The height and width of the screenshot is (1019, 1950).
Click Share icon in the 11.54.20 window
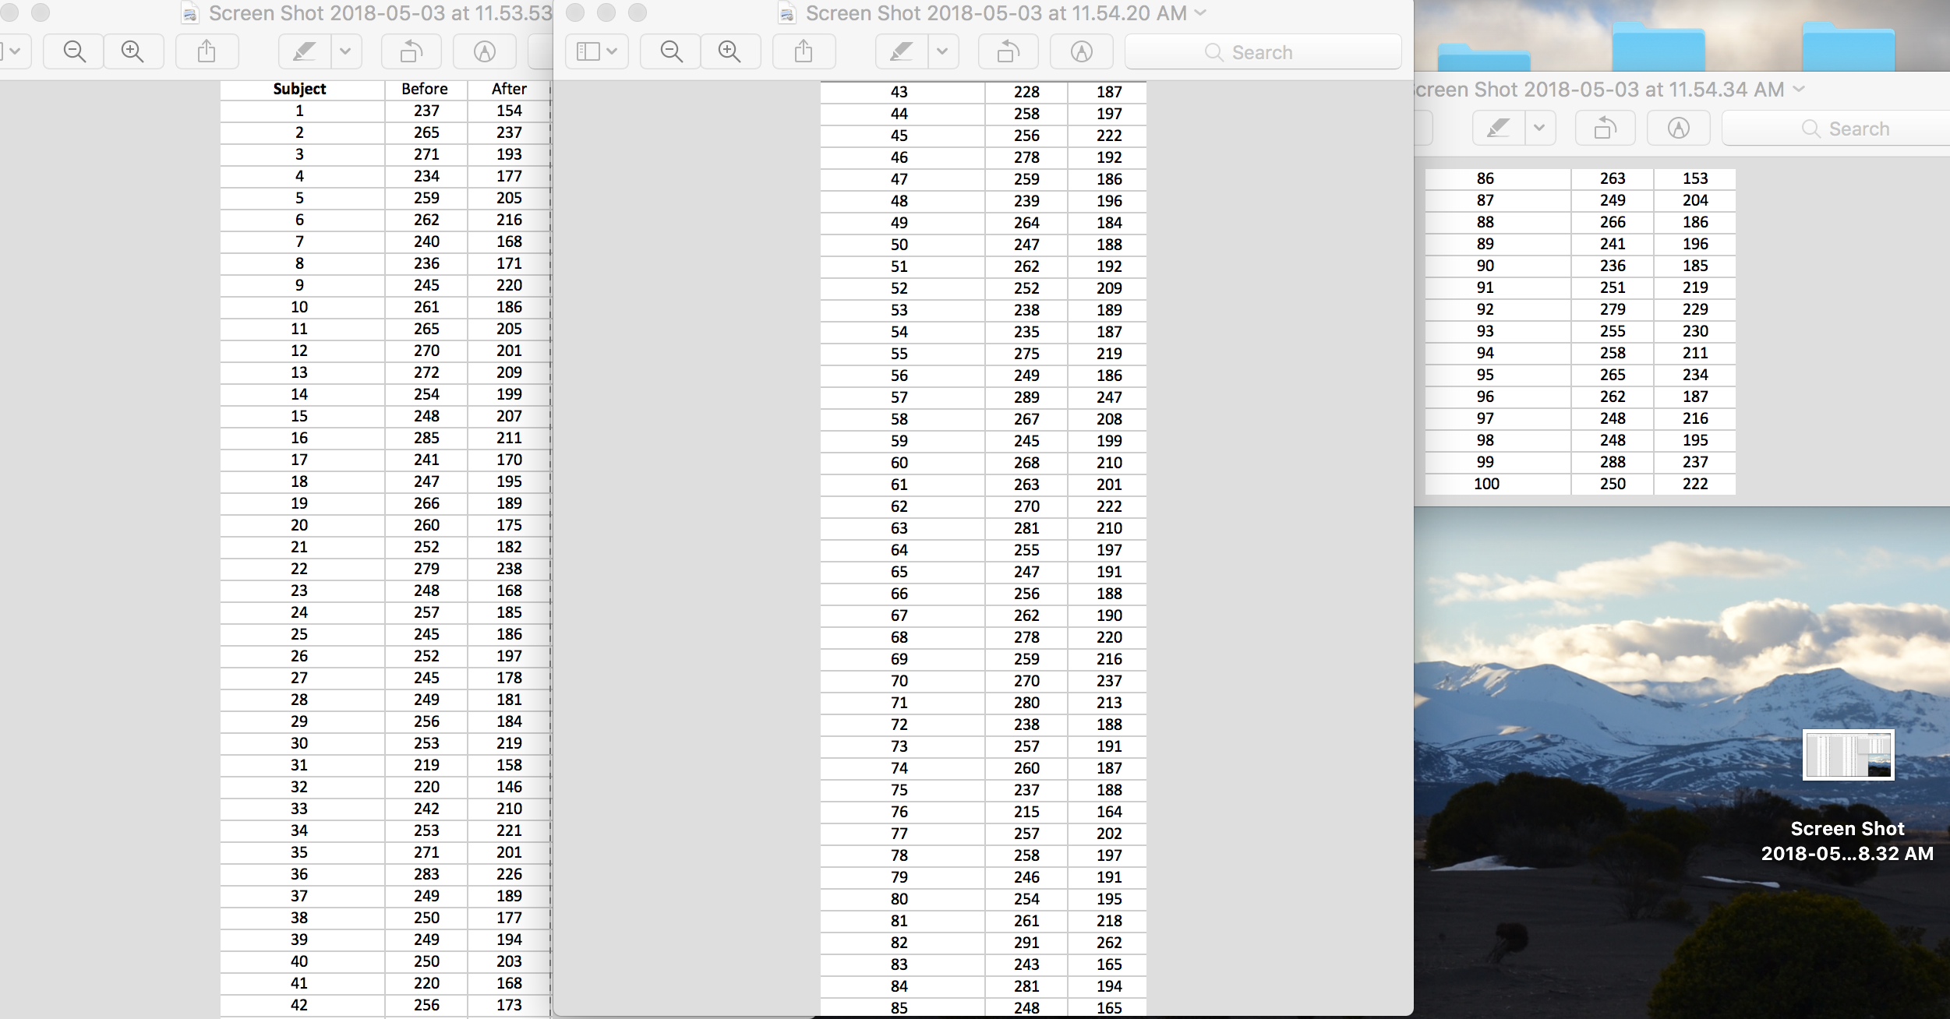(x=804, y=52)
